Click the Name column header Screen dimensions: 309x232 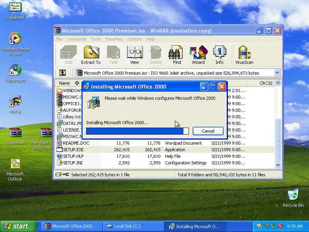coord(68,83)
